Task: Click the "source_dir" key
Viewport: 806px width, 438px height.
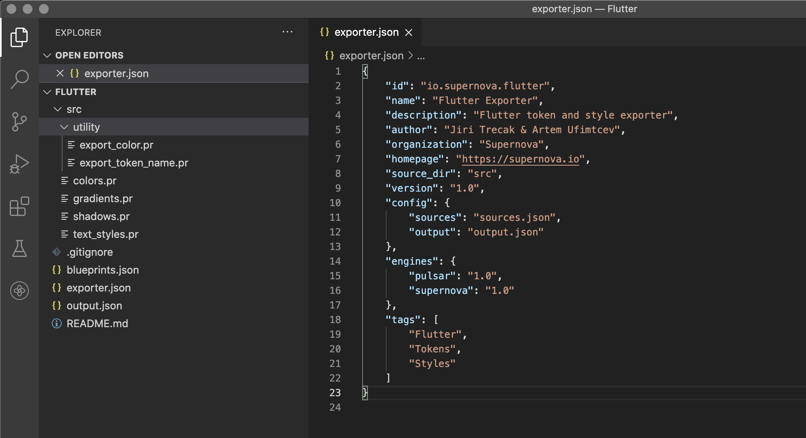Action: (421, 173)
